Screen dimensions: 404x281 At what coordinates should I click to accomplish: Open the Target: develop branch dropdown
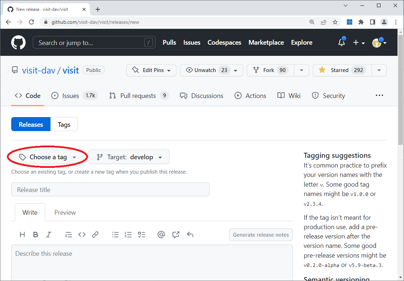(129, 157)
